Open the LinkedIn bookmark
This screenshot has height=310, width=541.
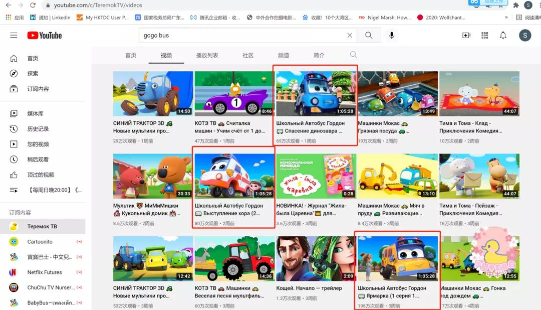point(50,17)
